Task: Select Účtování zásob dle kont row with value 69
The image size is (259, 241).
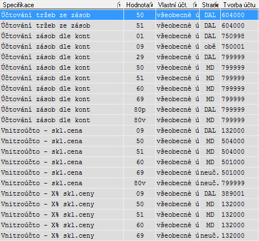Action: coord(129,99)
